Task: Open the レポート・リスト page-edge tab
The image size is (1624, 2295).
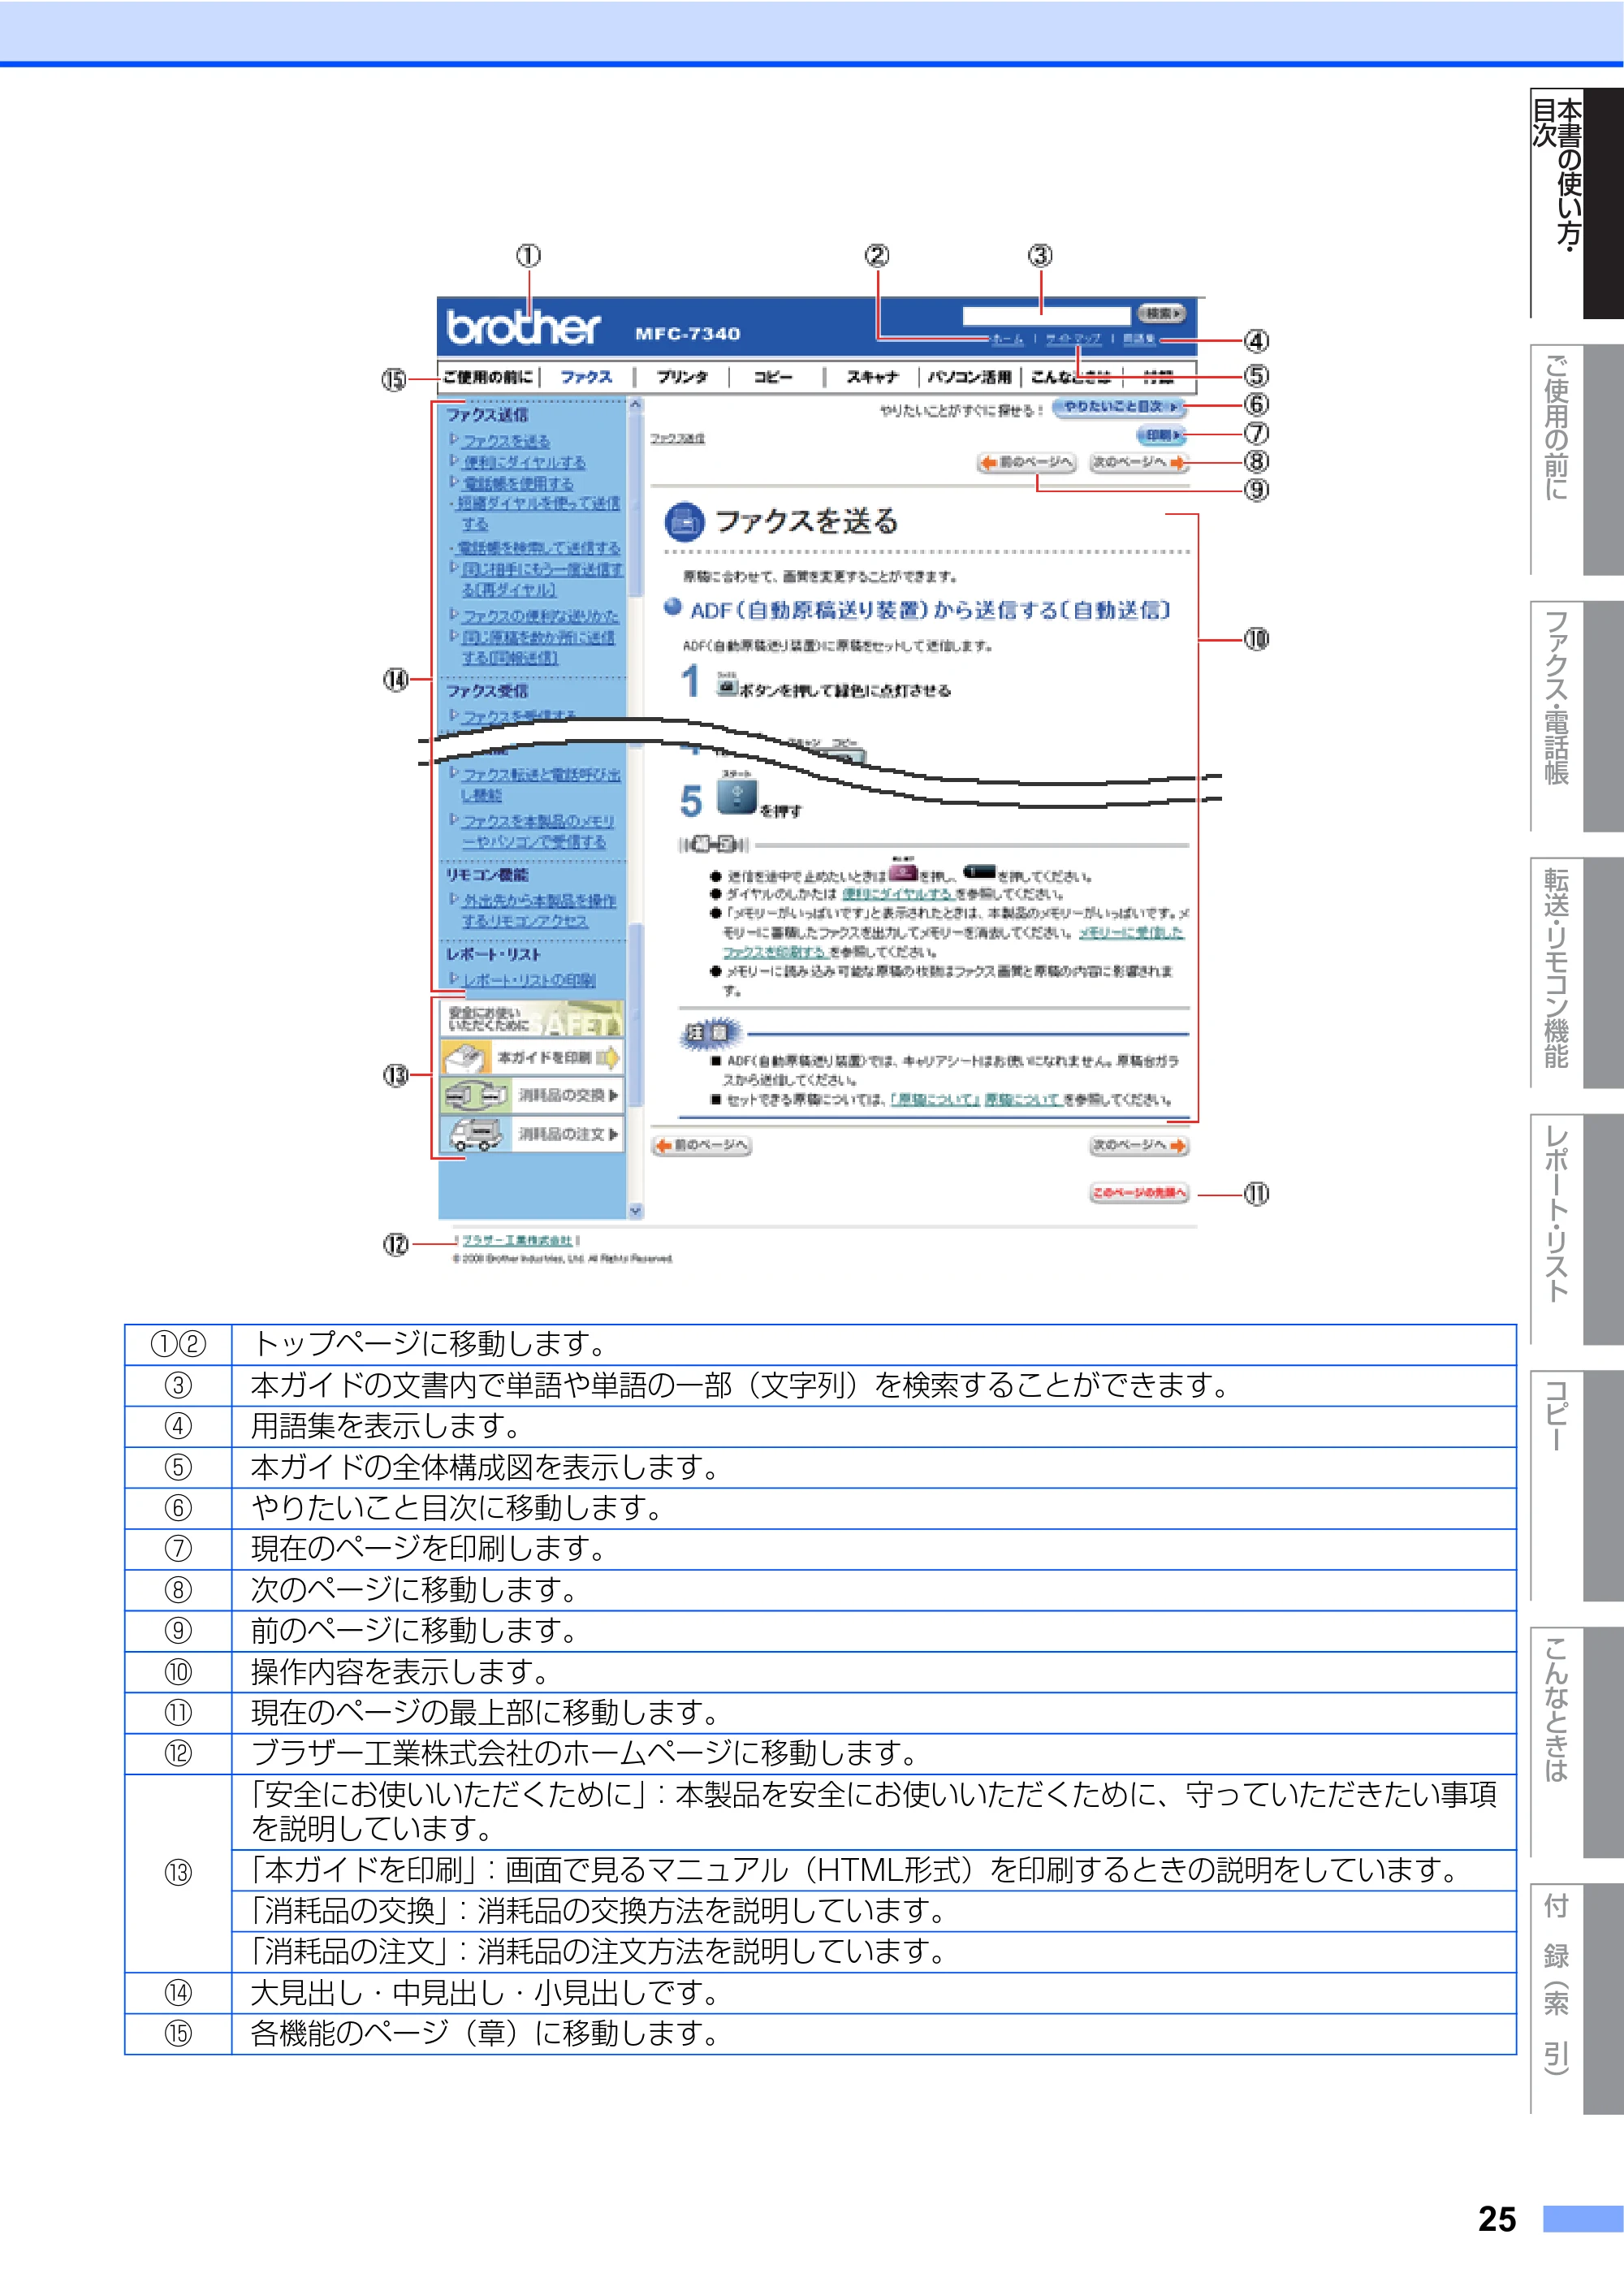Action: click(1576, 1229)
